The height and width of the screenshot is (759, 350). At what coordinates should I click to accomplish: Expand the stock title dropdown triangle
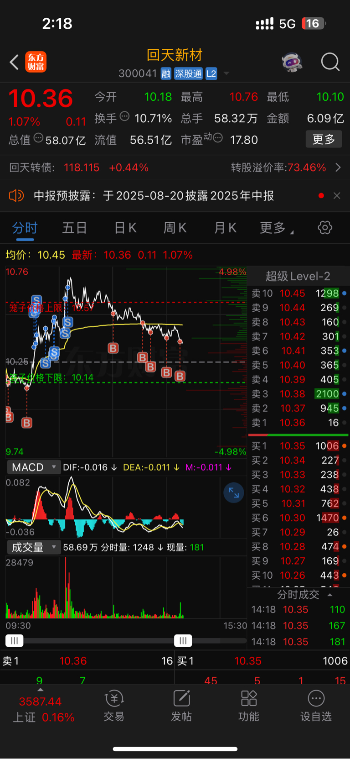coord(226,73)
